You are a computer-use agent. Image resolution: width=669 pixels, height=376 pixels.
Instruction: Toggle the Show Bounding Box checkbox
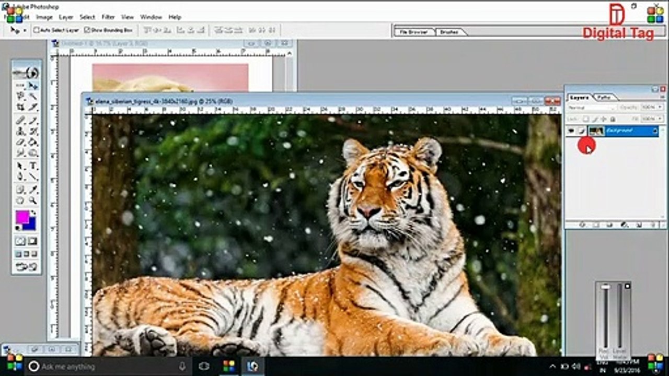(87, 30)
